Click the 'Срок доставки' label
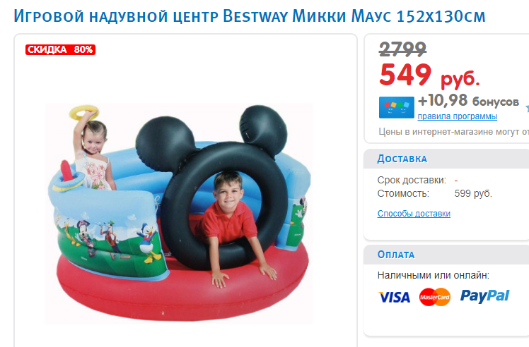Viewport: 529px width, 347px height. (412, 180)
